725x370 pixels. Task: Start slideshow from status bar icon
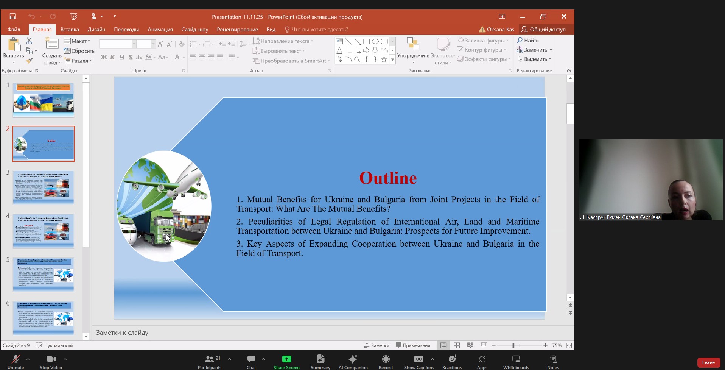point(483,345)
